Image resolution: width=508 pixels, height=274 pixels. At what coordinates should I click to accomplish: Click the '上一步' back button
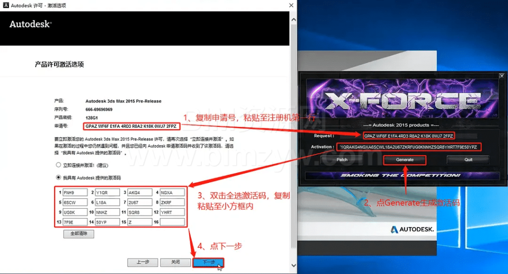(x=142, y=262)
